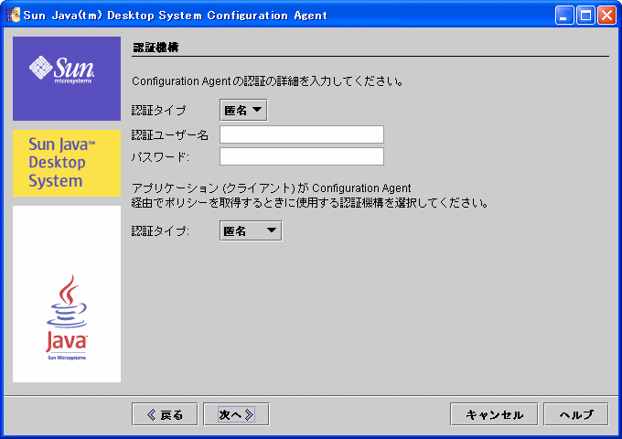The height and width of the screenshot is (439, 622).
Task: Click the Sun Java Desktop System banner
Action: (x=67, y=163)
